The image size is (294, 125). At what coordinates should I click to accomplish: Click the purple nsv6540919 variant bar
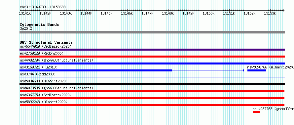152,50
